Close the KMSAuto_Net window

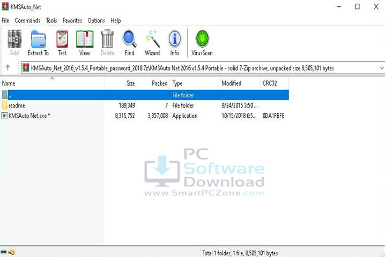tap(376, 6)
